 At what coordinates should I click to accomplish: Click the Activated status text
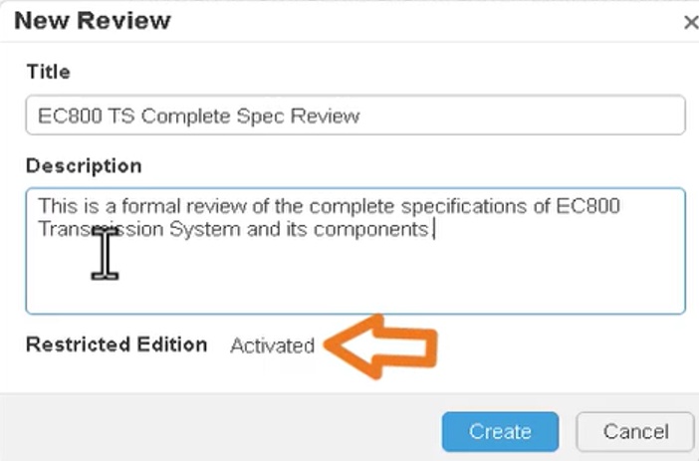point(272,346)
